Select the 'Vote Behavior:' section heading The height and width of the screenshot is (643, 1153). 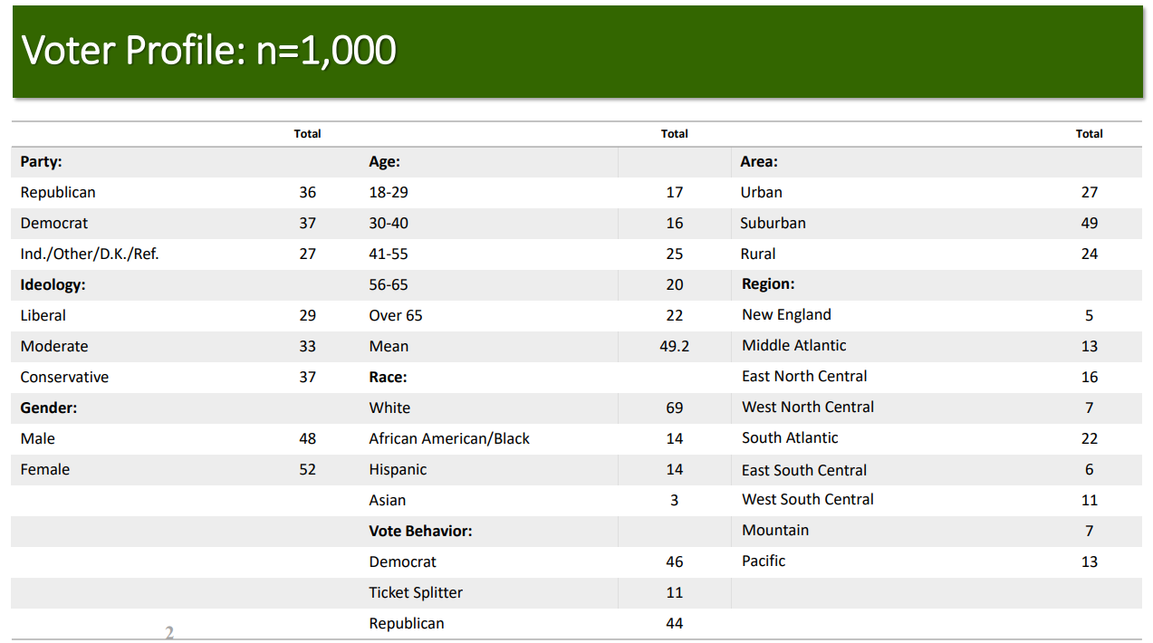421,532
